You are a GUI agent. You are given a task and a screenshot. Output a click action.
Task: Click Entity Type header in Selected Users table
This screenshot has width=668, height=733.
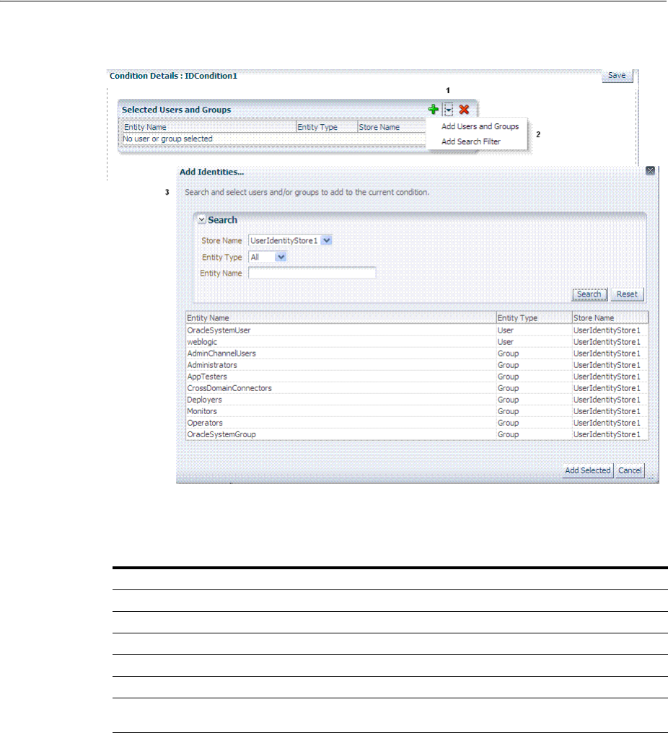(x=327, y=127)
